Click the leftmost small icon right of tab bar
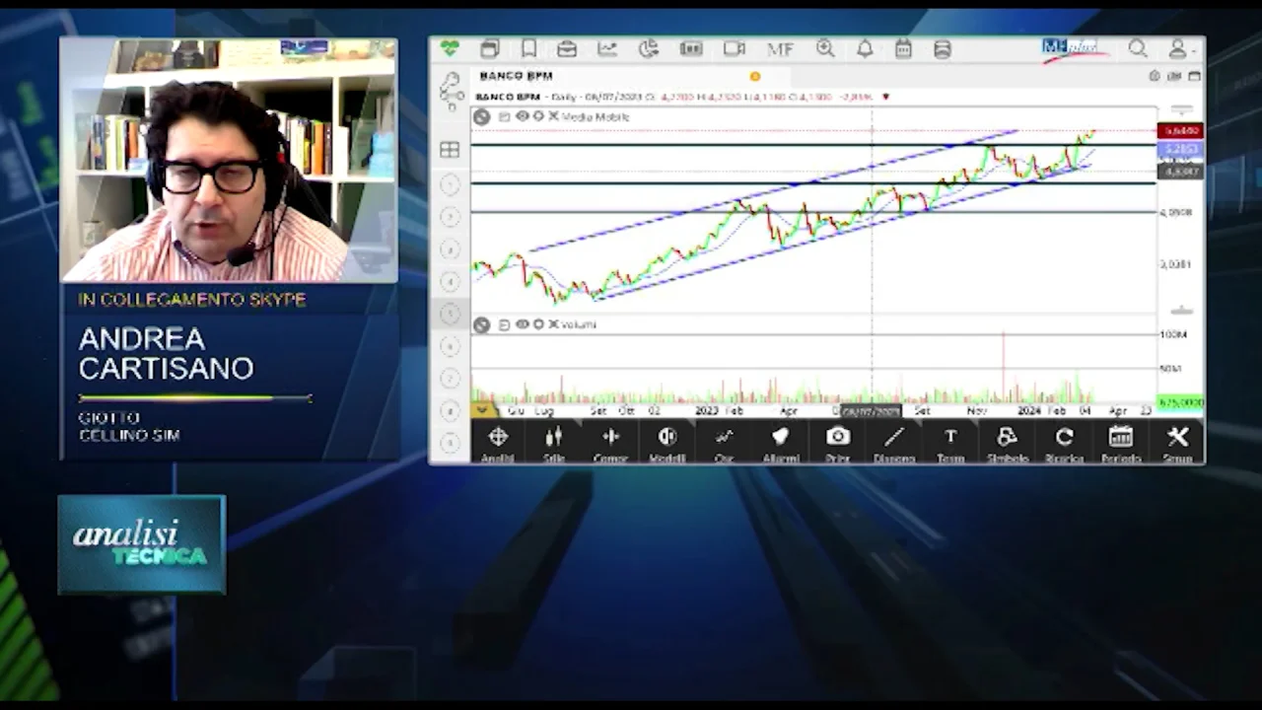The image size is (1262, 710). [x=1155, y=76]
